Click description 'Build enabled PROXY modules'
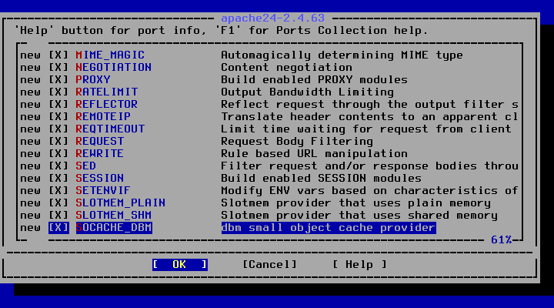This screenshot has height=308, width=554. [x=315, y=80]
